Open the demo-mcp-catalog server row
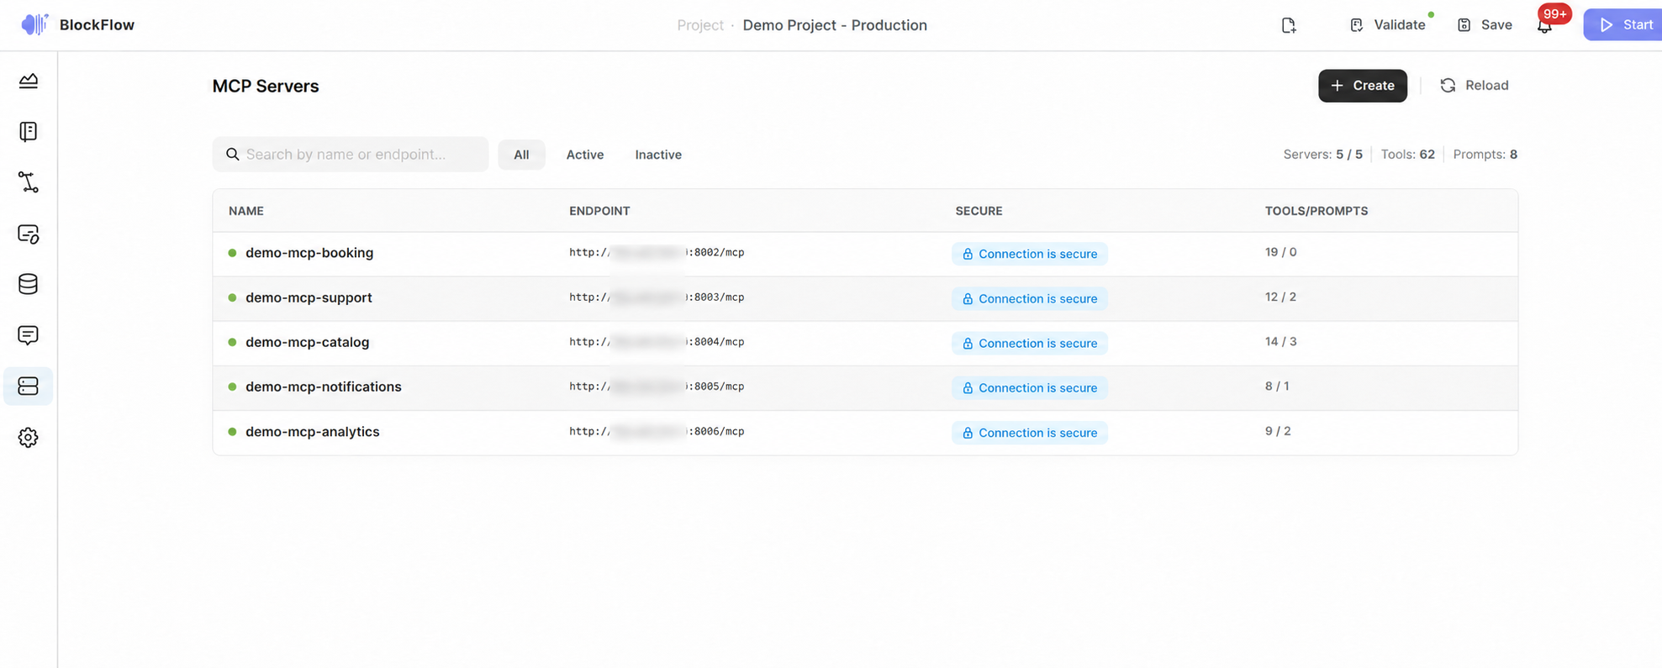 tap(865, 343)
